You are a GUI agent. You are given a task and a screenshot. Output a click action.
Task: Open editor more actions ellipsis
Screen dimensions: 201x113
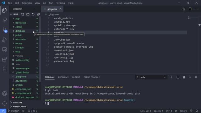196,9
